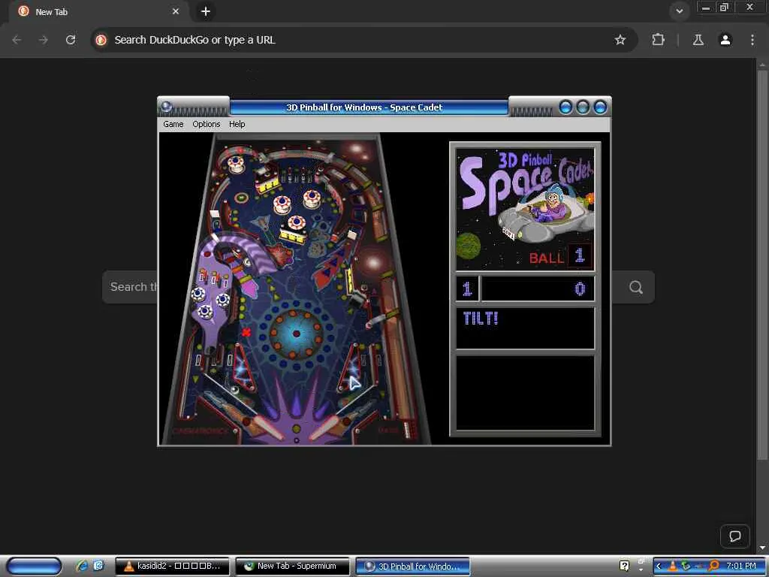Image resolution: width=769 pixels, height=577 pixels.
Task: Bookmark this page with the star icon
Action: [620, 40]
